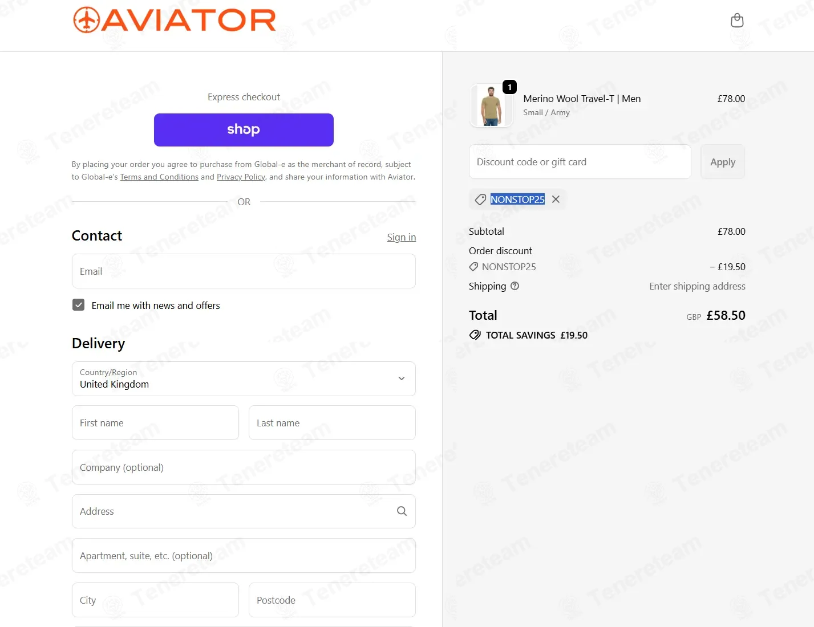Click the Aviator logo
The width and height of the screenshot is (814, 627).
coord(175,20)
